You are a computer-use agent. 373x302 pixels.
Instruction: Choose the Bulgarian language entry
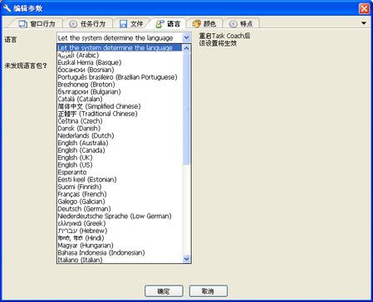point(120,91)
